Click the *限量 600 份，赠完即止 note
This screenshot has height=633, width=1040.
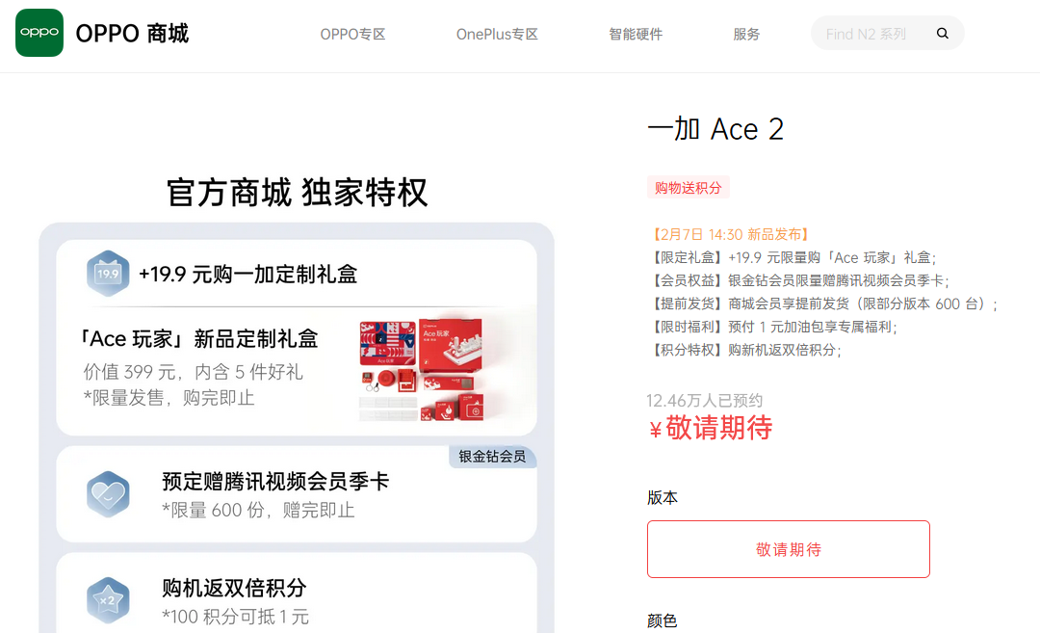click(259, 511)
